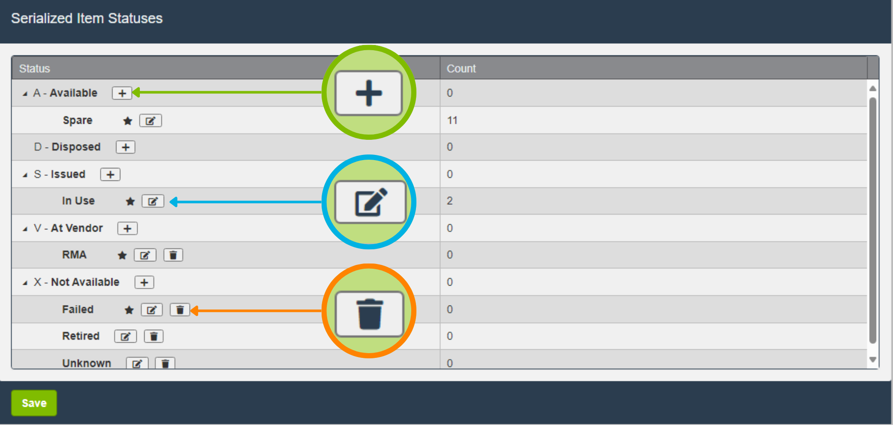Edit the In Use status
The width and height of the screenshot is (893, 428).
tap(153, 201)
